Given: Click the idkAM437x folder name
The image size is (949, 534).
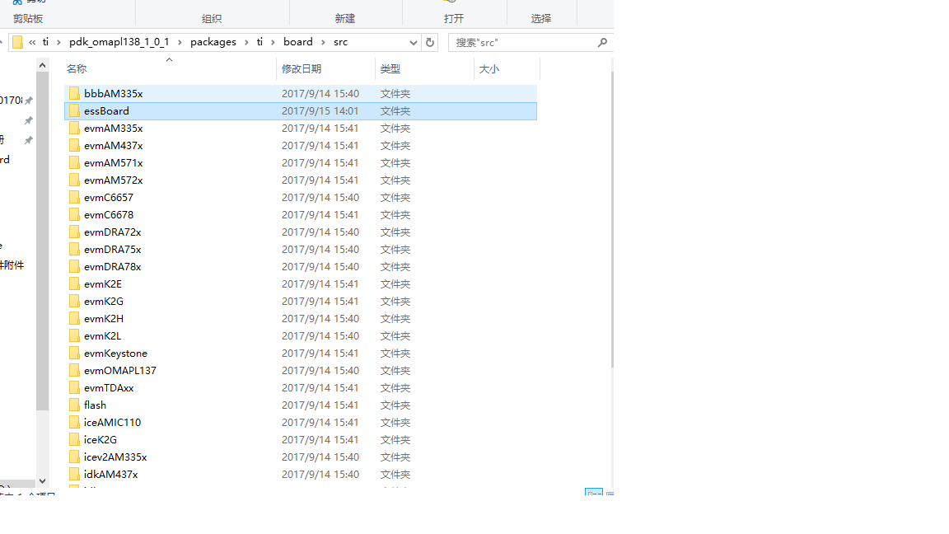Looking at the screenshot, I should click(110, 474).
